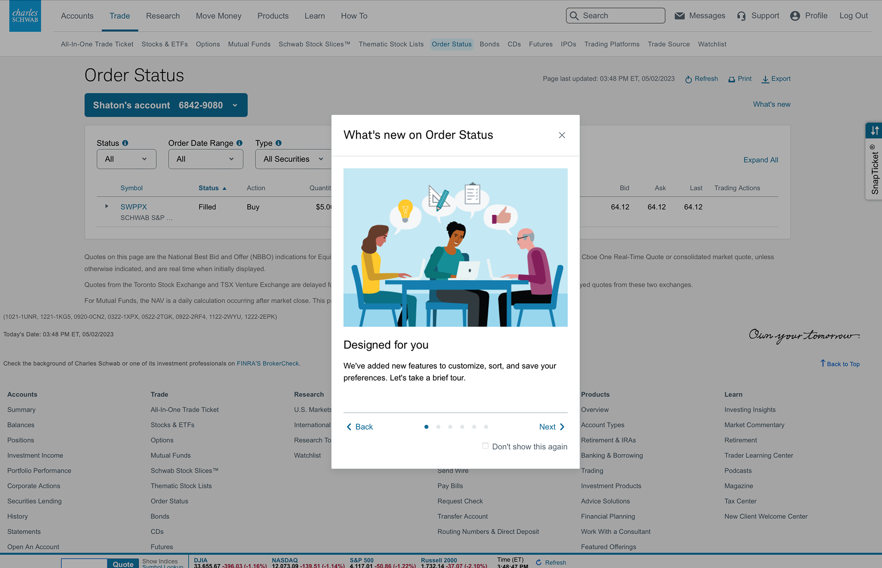Open the Trade main menu

(x=120, y=16)
